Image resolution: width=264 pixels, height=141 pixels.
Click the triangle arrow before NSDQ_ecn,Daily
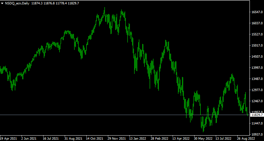pyautogui.click(x=2, y=3)
